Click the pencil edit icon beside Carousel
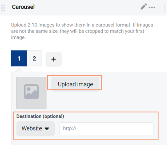 (x=144, y=7)
